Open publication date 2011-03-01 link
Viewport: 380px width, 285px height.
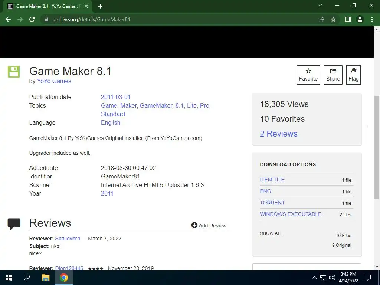pos(116,97)
